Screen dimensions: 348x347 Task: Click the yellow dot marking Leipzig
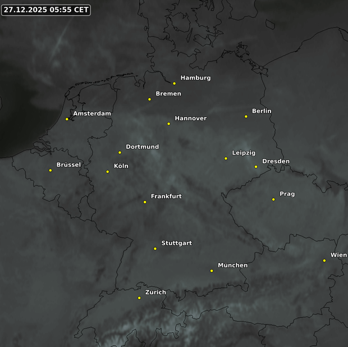tap(226, 158)
